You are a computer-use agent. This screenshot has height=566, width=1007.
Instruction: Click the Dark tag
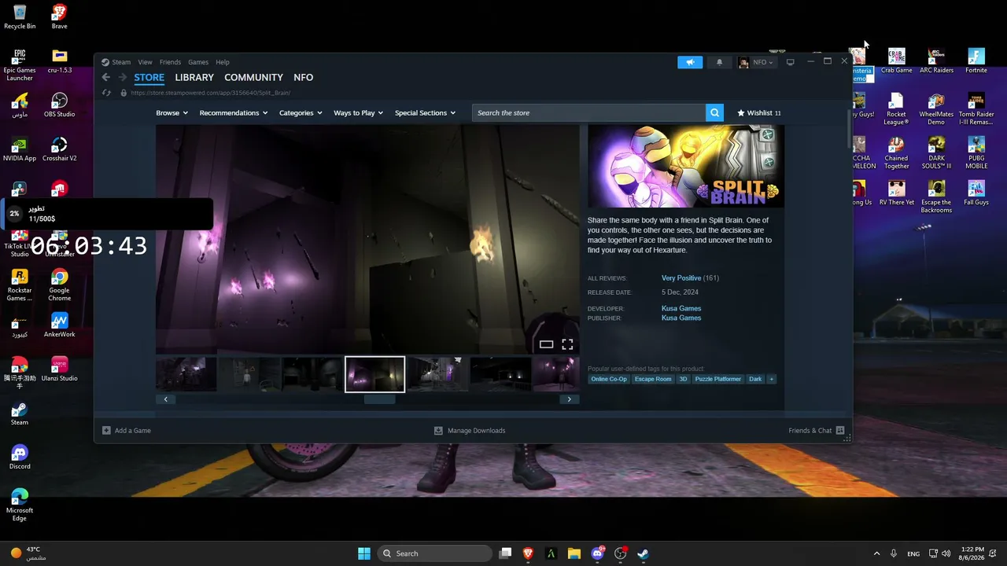[755, 379]
